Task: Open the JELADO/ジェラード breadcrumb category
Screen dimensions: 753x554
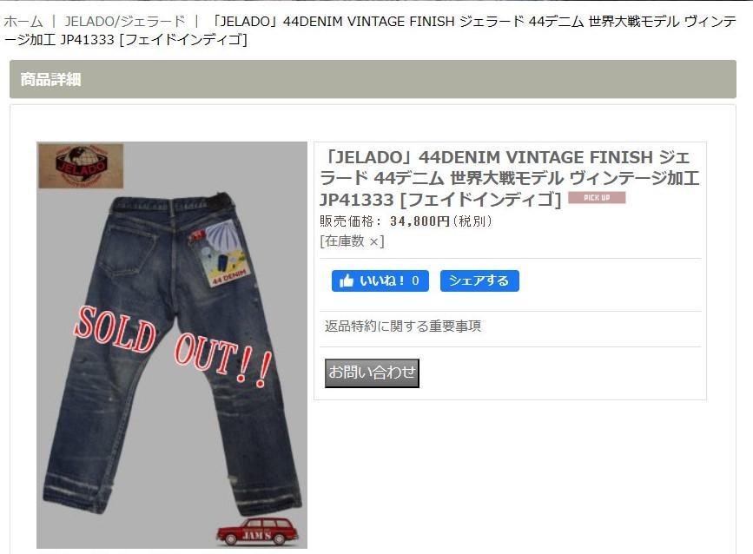Action: point(125,22)
